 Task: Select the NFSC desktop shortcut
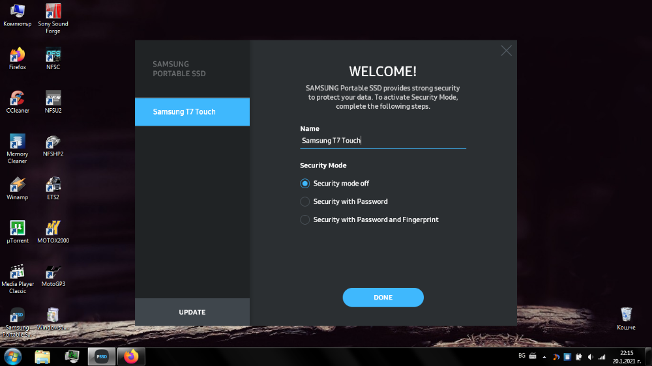pos(53,59)
